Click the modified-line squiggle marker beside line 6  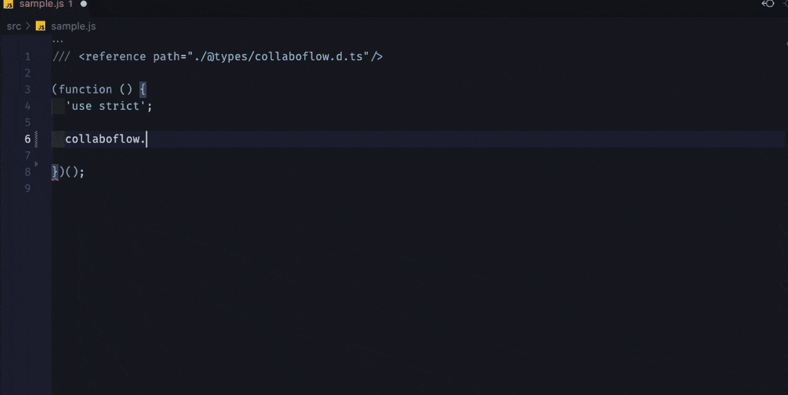pos(38,138)
